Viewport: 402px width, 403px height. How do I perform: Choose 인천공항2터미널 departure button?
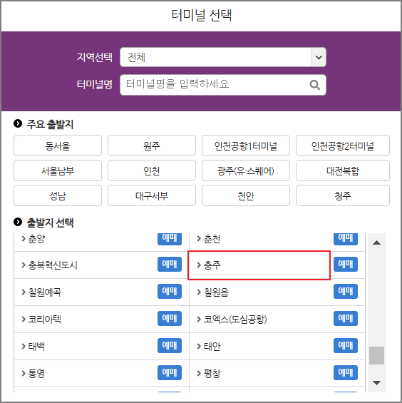pyautogui.click(x=343, y=146)
